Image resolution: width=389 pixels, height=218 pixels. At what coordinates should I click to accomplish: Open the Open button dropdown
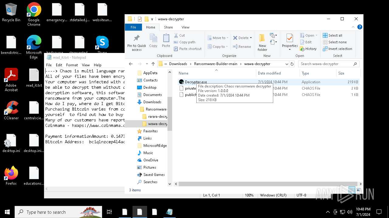(x=316, y=35)
